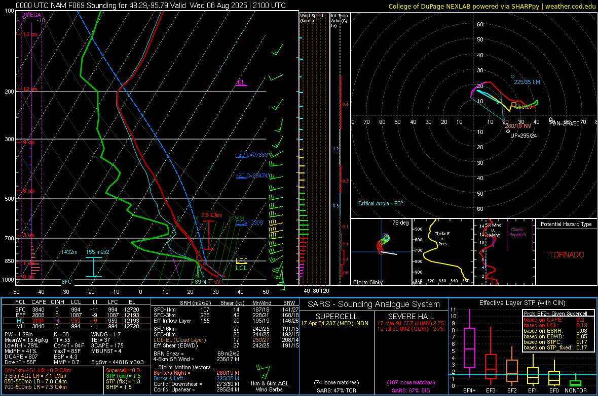Click the 7.5 C/km lapse rate annotation
This screenshot has width=598, height=396.
211,215
